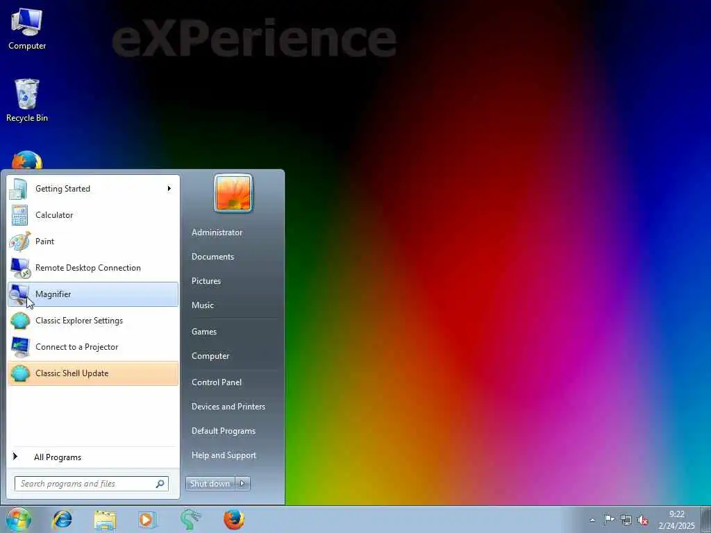Run Classic Shell Update entry
This screenshot has width=711, height=533.
click(93, 373)
